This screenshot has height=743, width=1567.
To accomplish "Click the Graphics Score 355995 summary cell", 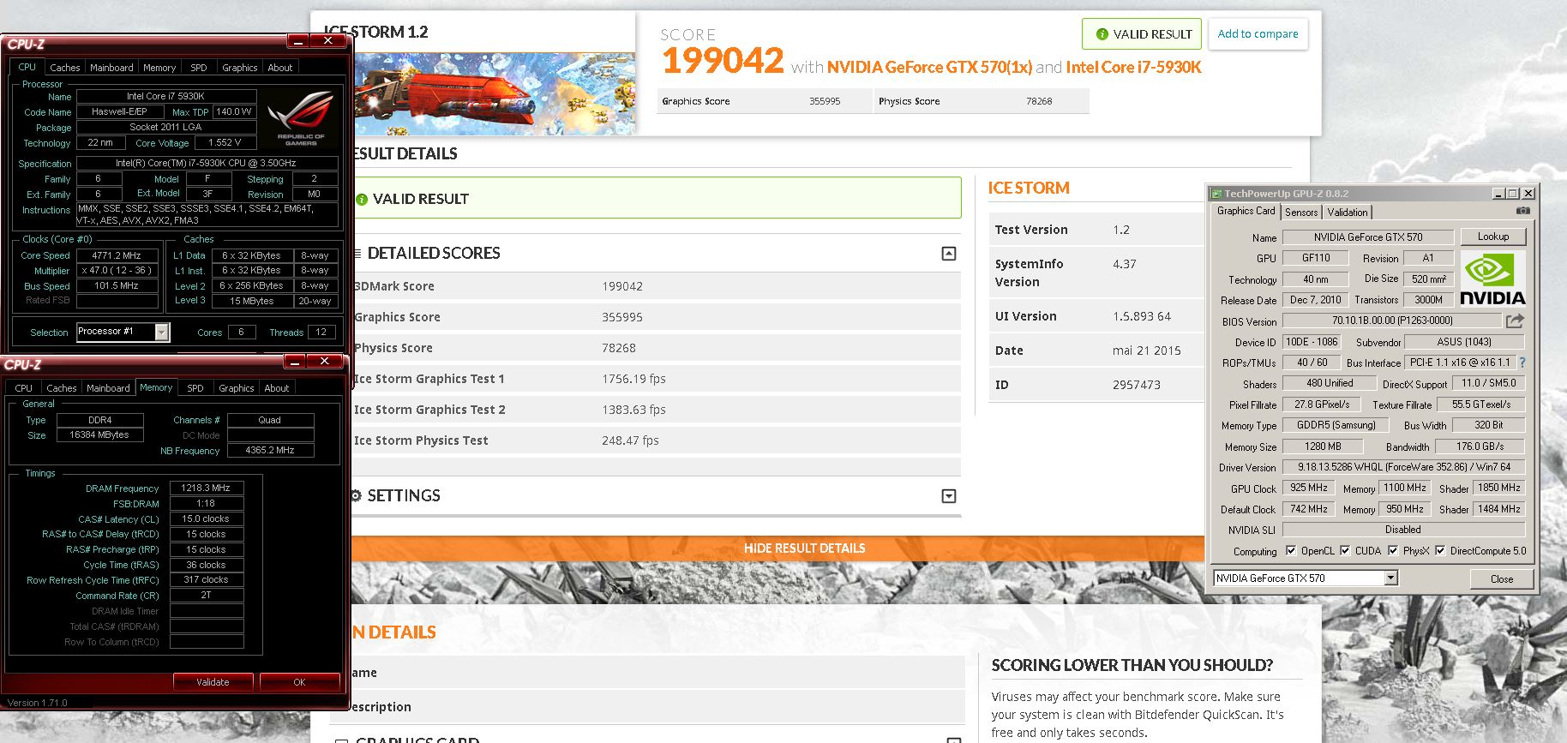I will pos(765,101).
